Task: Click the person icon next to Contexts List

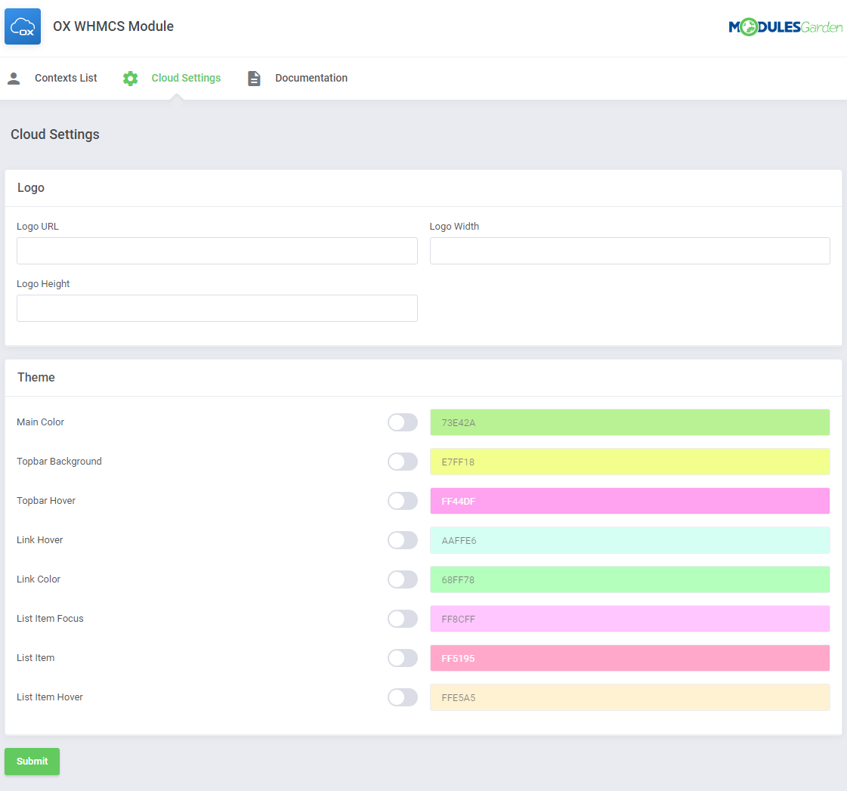Action: [14, 79]
